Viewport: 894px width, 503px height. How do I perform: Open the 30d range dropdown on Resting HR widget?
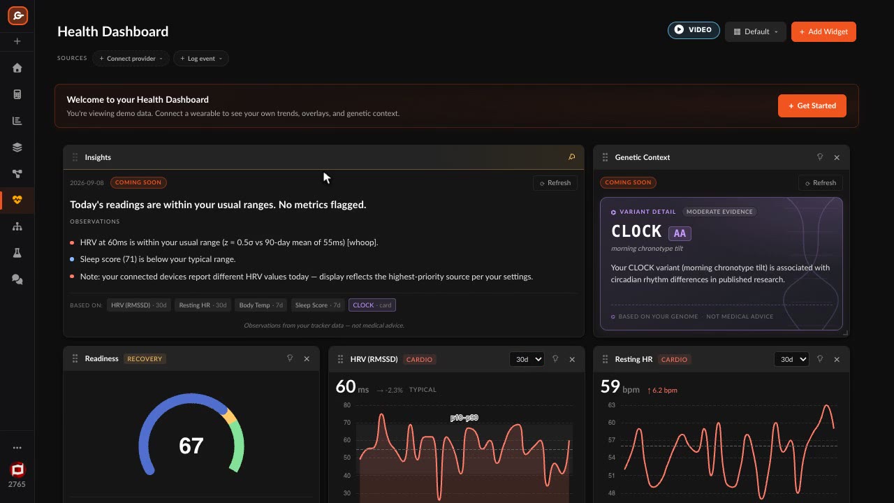[791, 359]
